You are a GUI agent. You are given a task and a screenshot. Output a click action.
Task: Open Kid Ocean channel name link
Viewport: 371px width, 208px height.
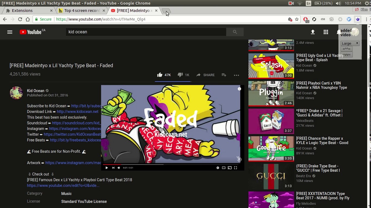pyautogui.click(x=36, y=91)
